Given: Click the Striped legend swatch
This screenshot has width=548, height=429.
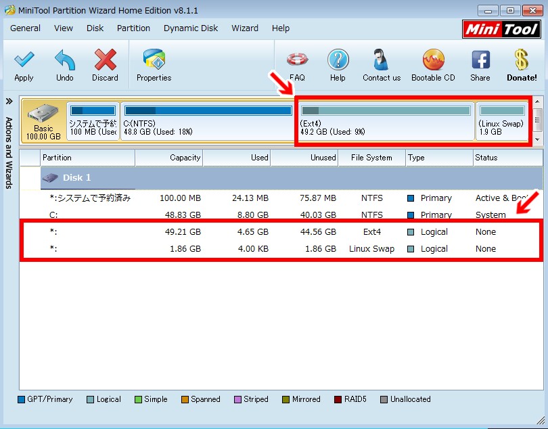Looking at the screenshot, I should tap(237, 399).
